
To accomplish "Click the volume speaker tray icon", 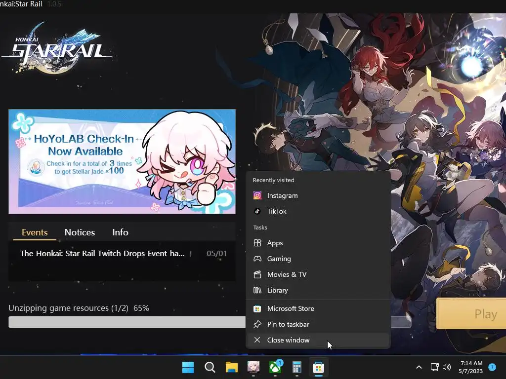I will [x=447, y=367].
